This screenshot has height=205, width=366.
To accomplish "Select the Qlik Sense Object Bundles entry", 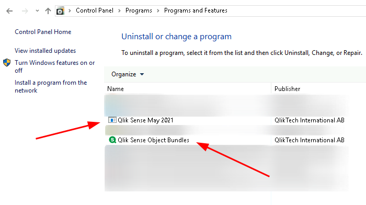I will tap(153, 140).
